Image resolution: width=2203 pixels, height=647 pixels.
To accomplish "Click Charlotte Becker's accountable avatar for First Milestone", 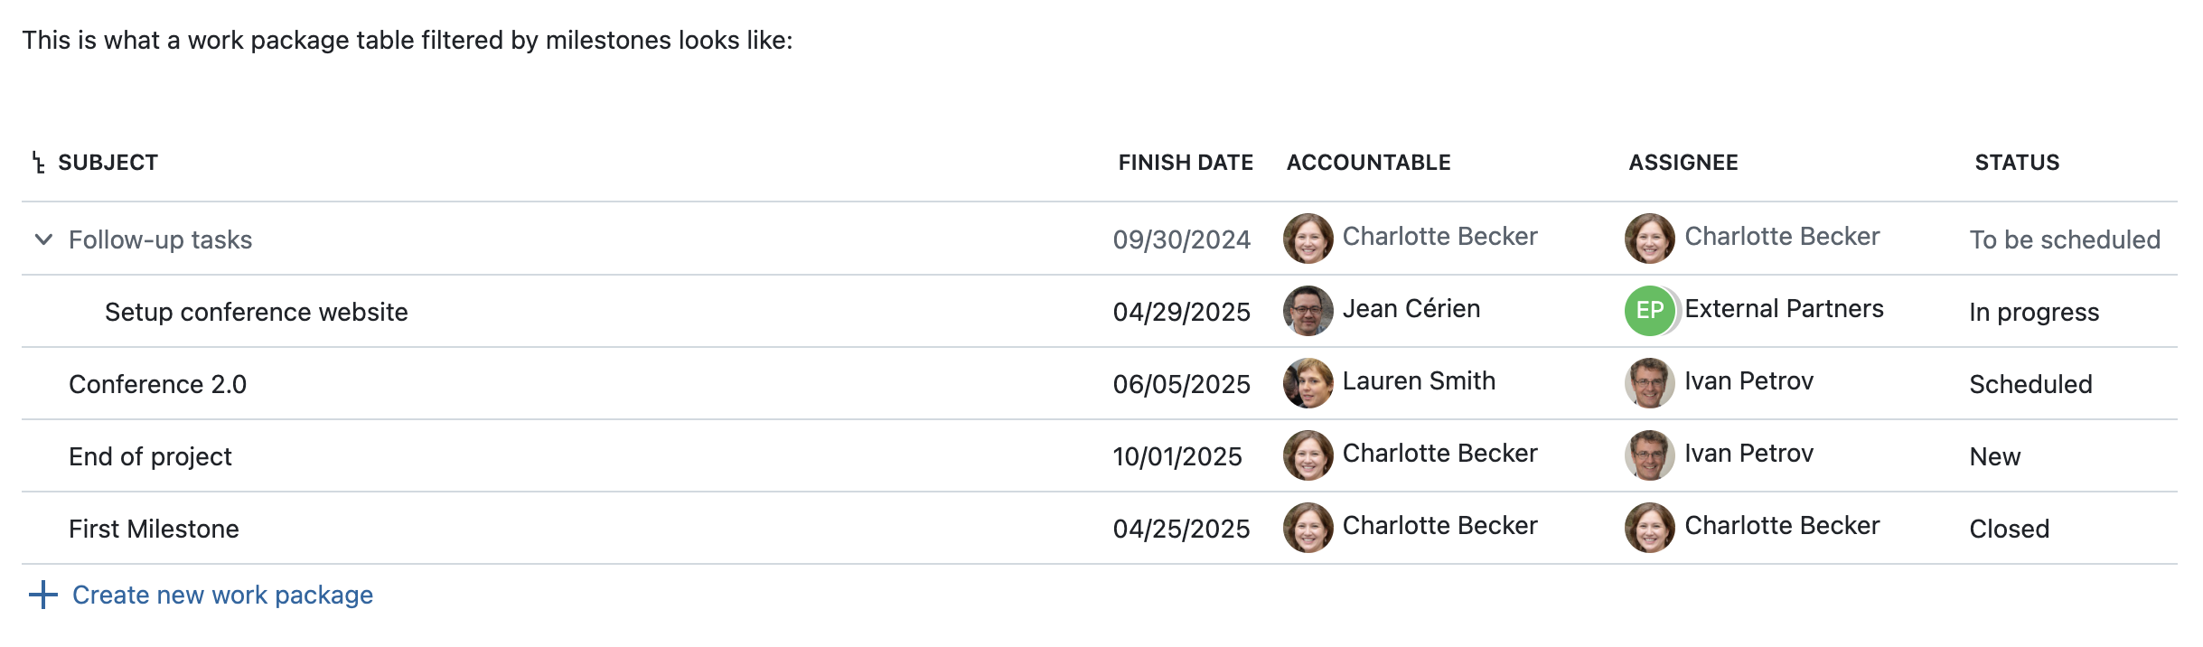I will (x=1308, y=528).
